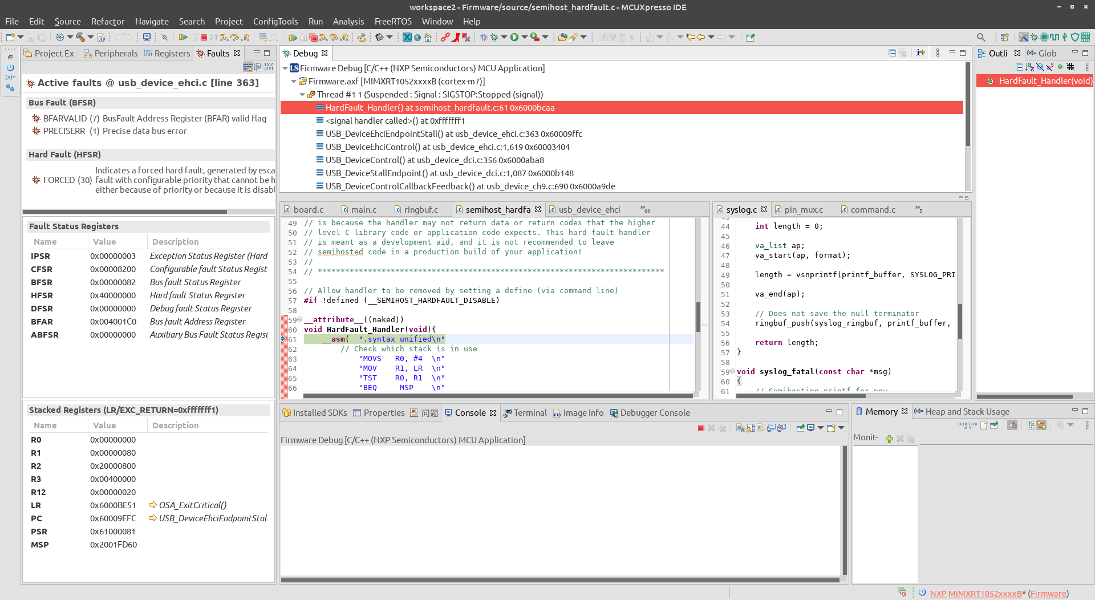This screenshot has height=600, width=1095.
Task: Show hidden editor tabs list marked 68
Action: pos(645,209)
